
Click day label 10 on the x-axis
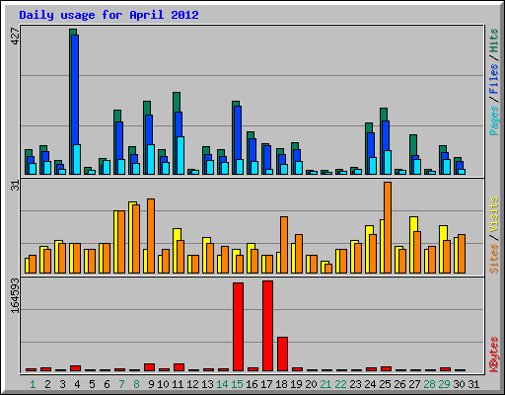pos(163,384)
